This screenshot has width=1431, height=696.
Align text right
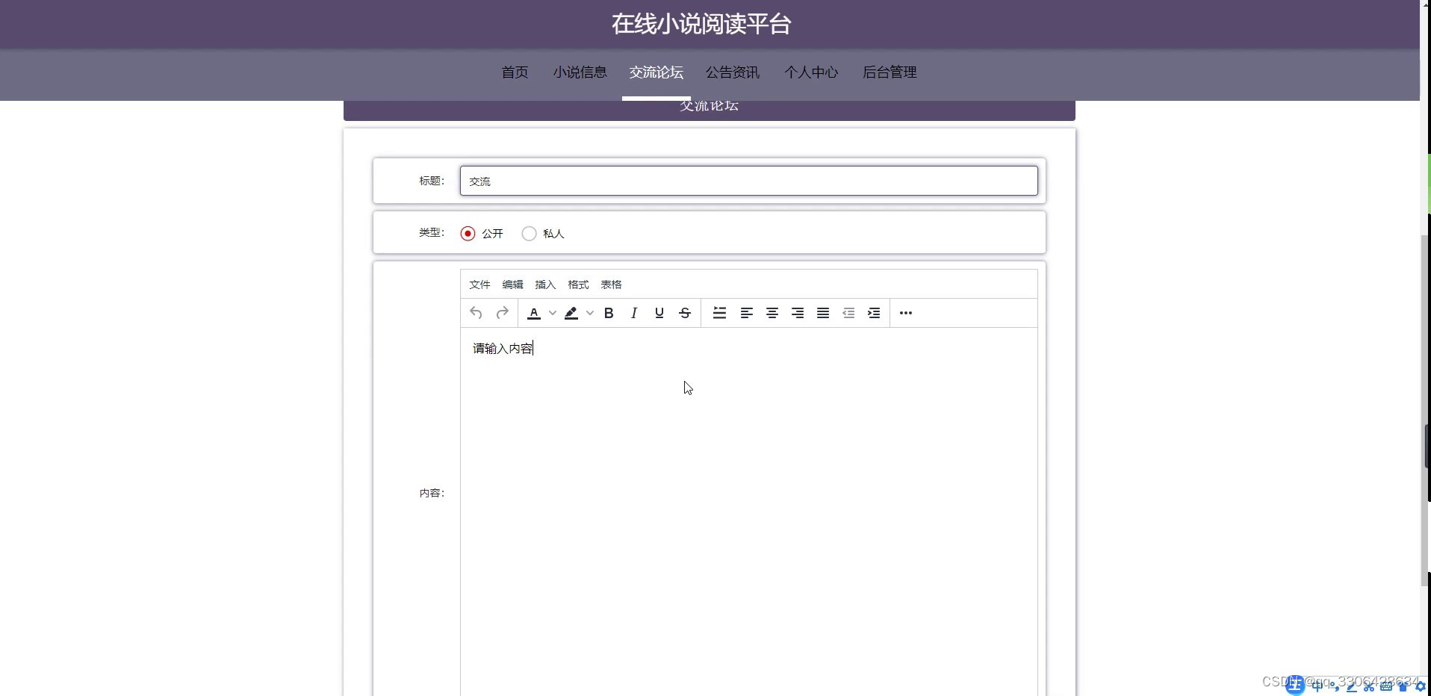[798, 313]
